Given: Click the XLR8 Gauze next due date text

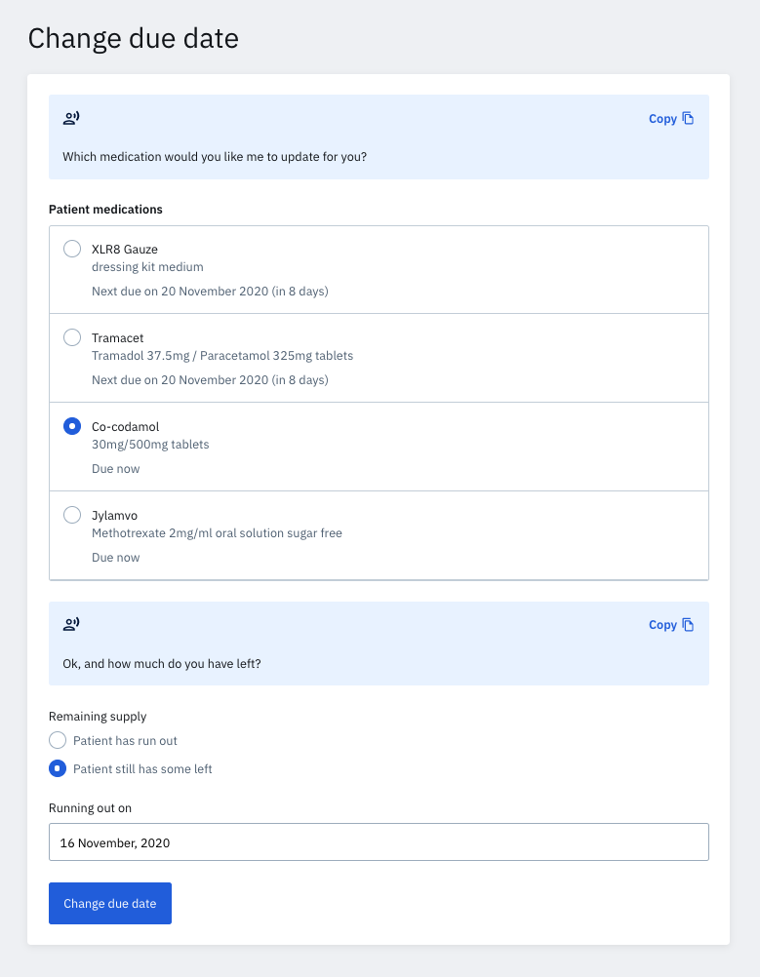Looking at the screenshot, I should click(210, 291).
